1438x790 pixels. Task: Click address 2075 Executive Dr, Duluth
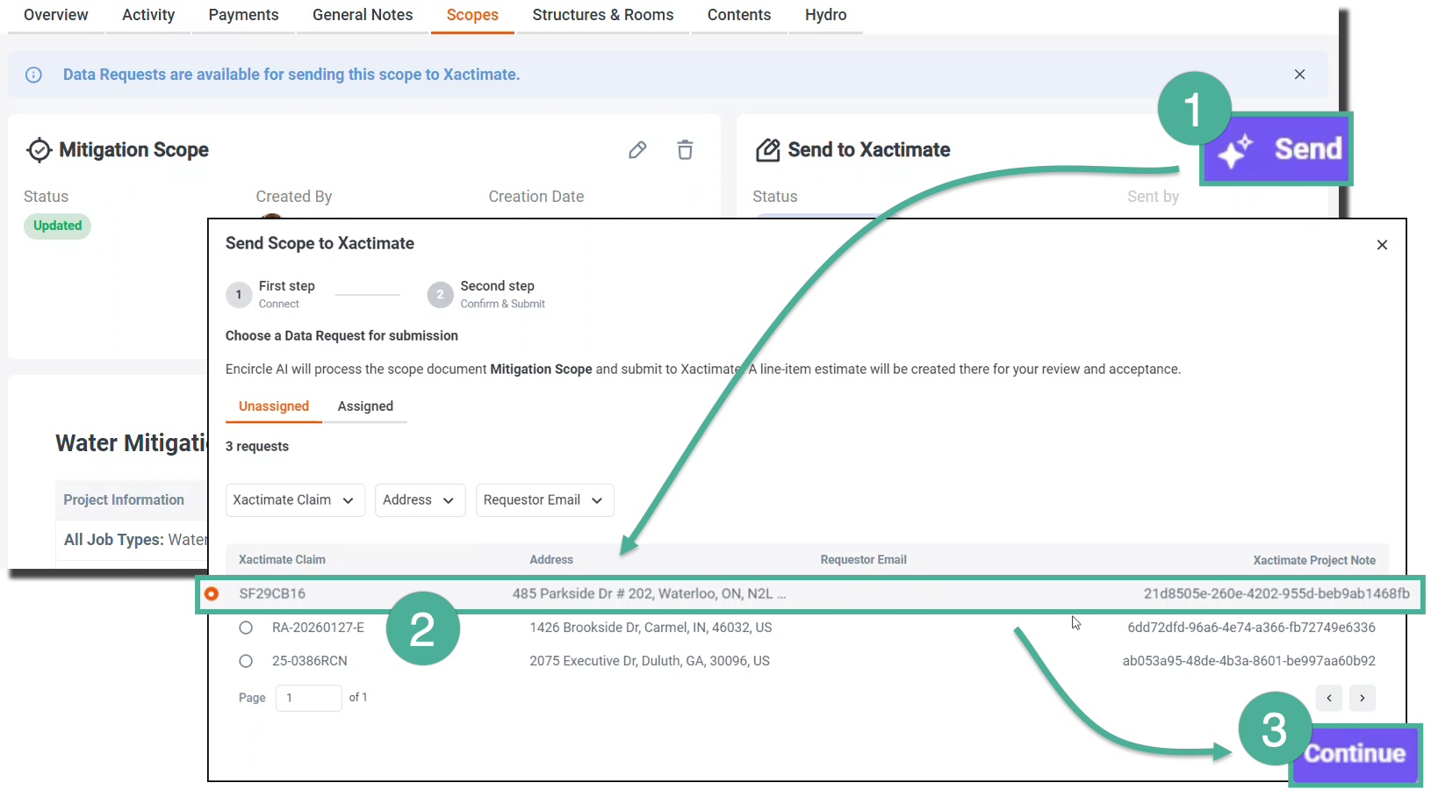(x=650, y=661)
